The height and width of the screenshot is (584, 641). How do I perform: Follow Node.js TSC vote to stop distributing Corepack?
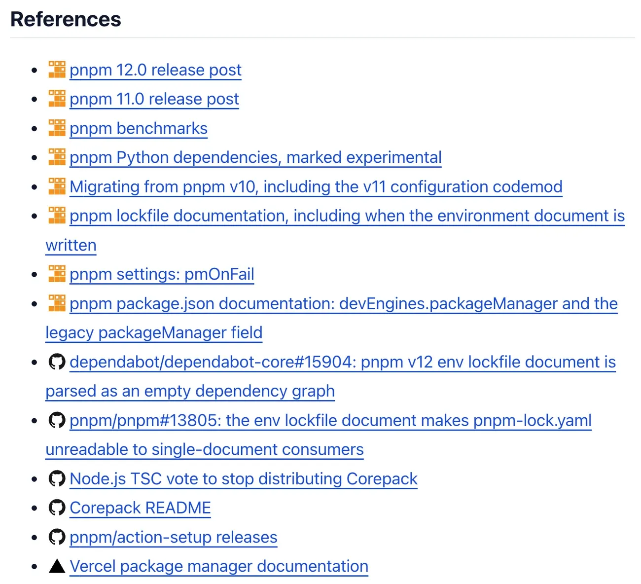[x=244, y=479]
